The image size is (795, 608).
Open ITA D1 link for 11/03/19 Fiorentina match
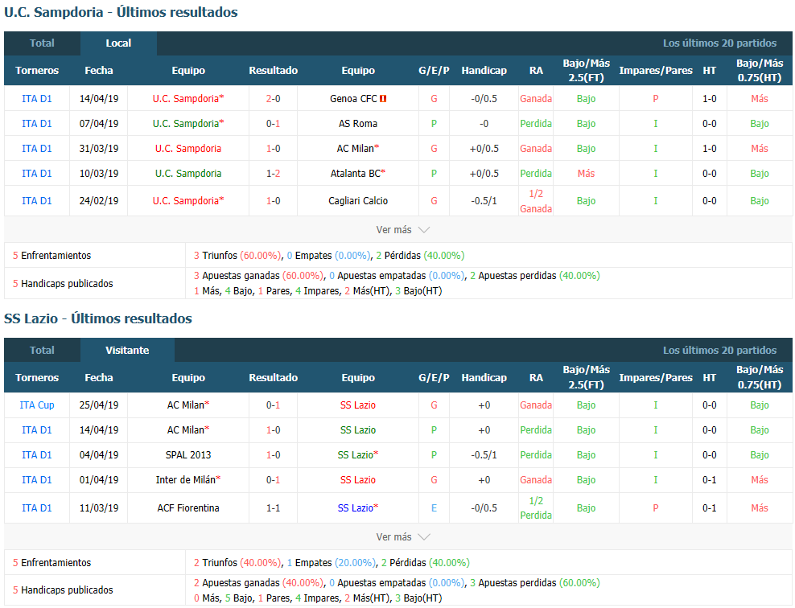(x=36, y=507)
